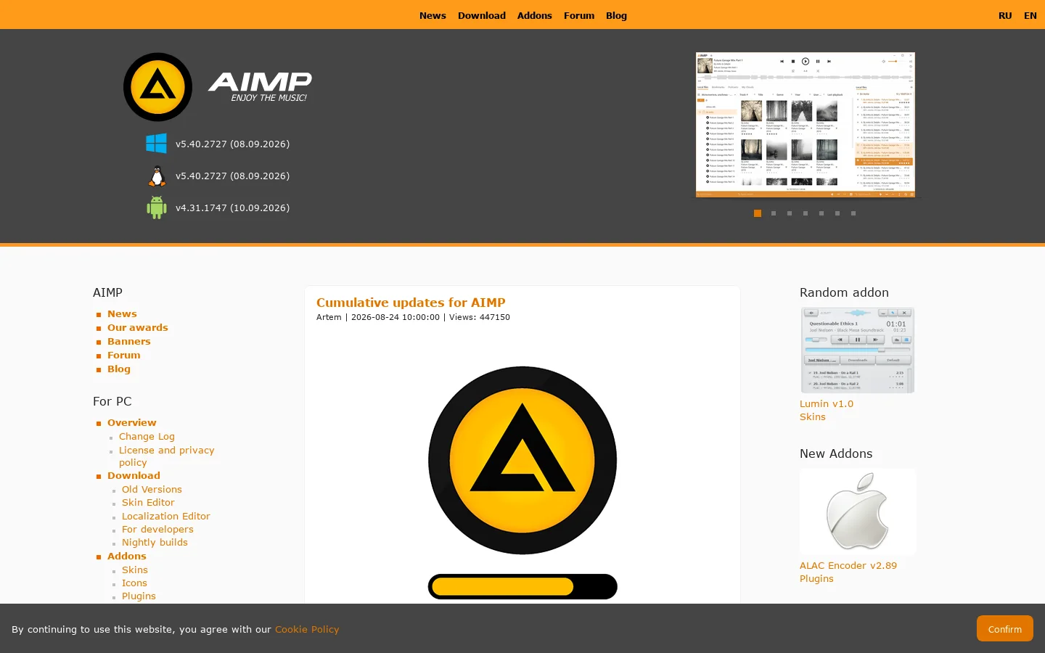Switch language to EN
The width and height of the screenshot is (1045, 653).
point(1030,15)
